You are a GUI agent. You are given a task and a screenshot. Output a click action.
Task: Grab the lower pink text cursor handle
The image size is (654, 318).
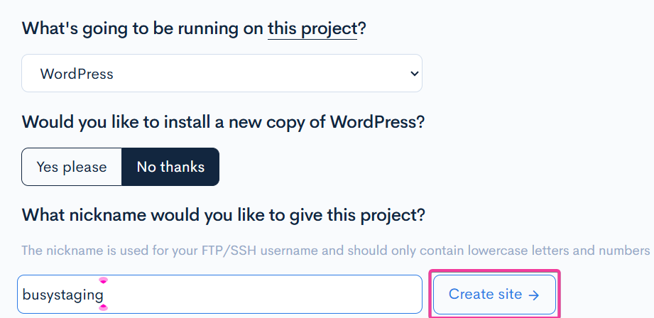[103, 307]
